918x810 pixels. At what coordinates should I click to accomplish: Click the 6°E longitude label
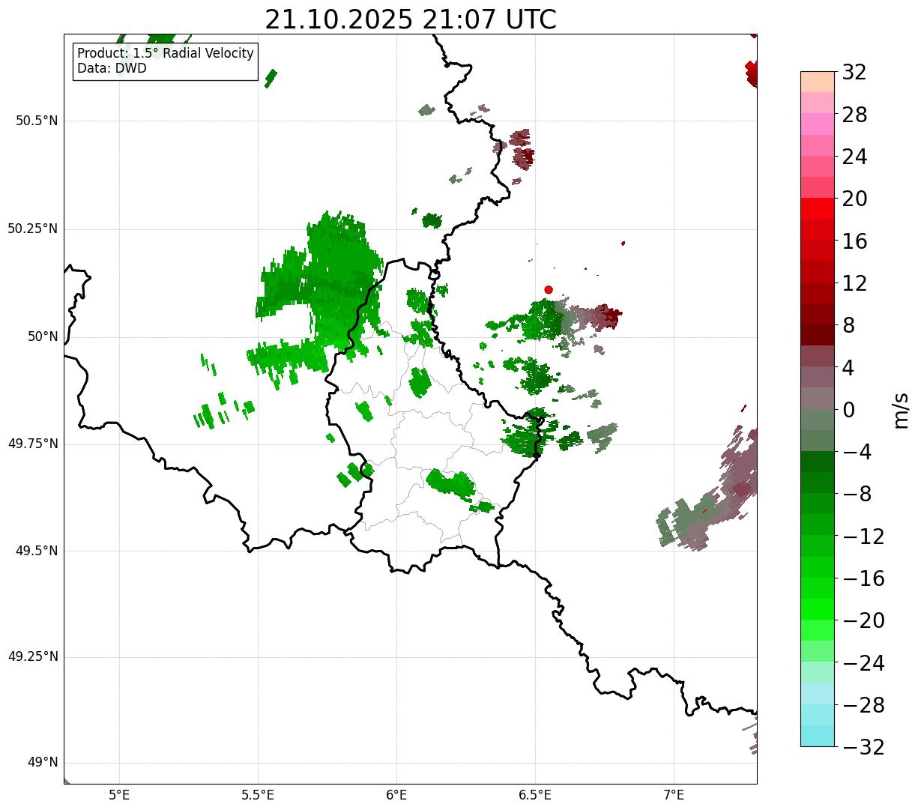(x=396, y=794)
